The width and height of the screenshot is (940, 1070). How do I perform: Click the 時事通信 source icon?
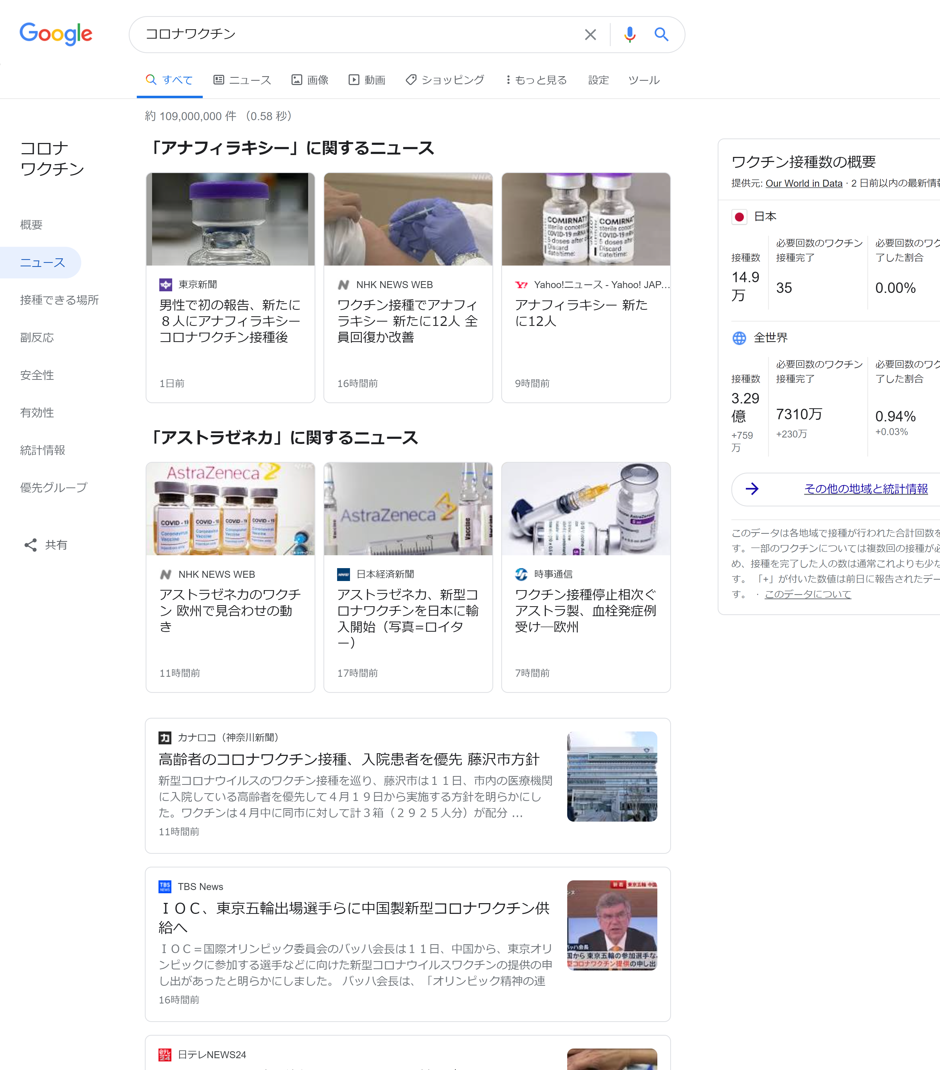[521, 574]
